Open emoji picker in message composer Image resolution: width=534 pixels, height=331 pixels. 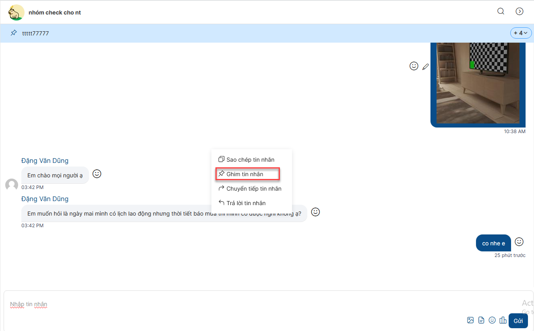tap(492, 320)
